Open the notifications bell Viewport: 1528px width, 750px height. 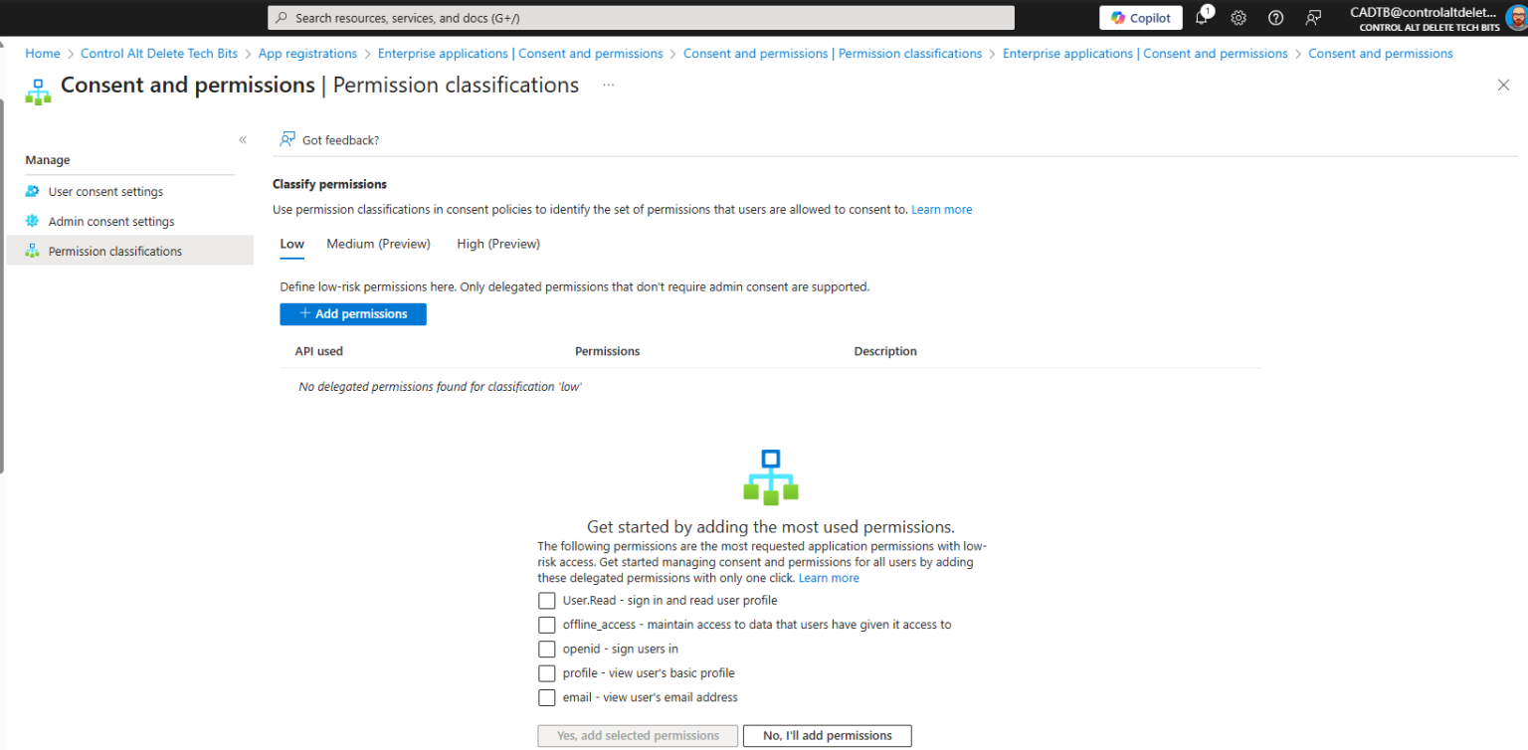coord(1202,17)
